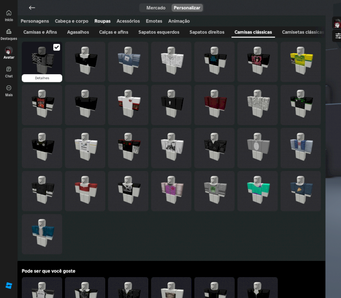Image resolution: width=341 pixels, height=298 pixels.
Task: Click the back arrow icon
Action: 32,8
